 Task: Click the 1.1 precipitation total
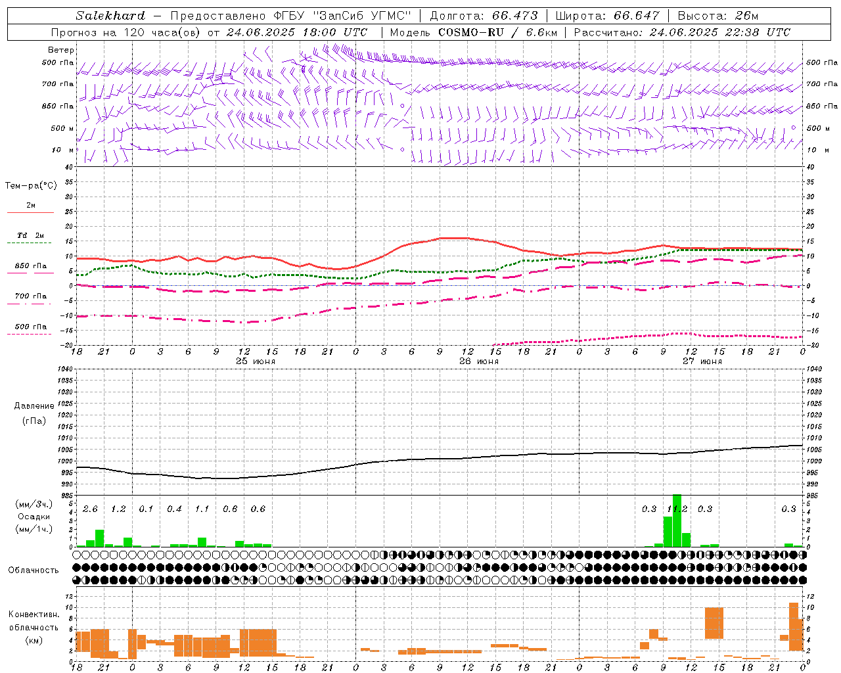tap(202, 509)
